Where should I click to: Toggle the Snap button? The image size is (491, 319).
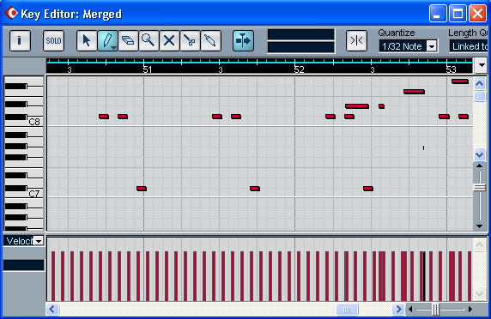(356, 40)
